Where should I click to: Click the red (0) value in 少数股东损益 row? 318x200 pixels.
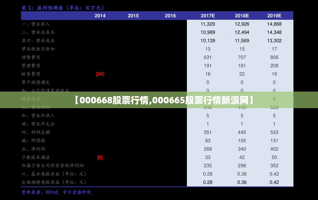click(100, 157)
